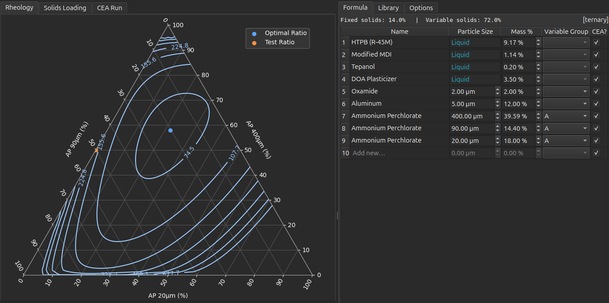
Task: Toggle CEA? for 400 µm Ammonium Perchlorate
Action: tap(596, 116)
